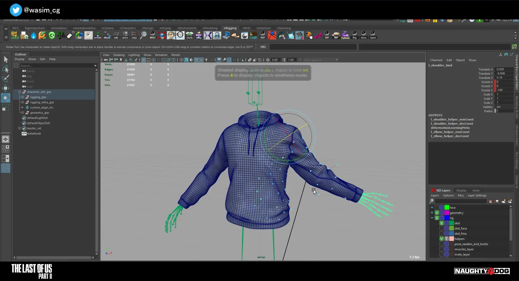Open the sRGB gamma dropdown in the viewport
Viewport: 519px width, 281px height.
click(x=337, y=60)
